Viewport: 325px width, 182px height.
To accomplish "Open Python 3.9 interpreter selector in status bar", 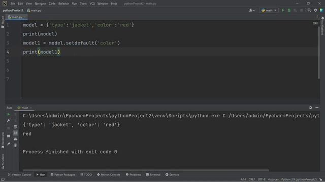I will pos(299,179).
